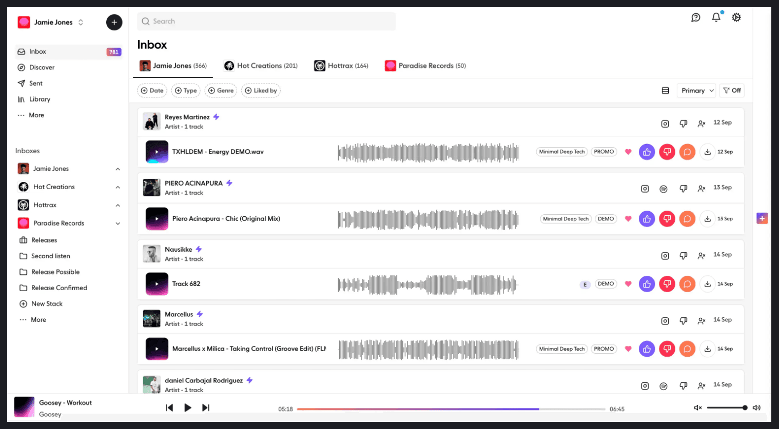Open the comment bubble on Track 682
The image size is (779, 429).
point(687,283)
